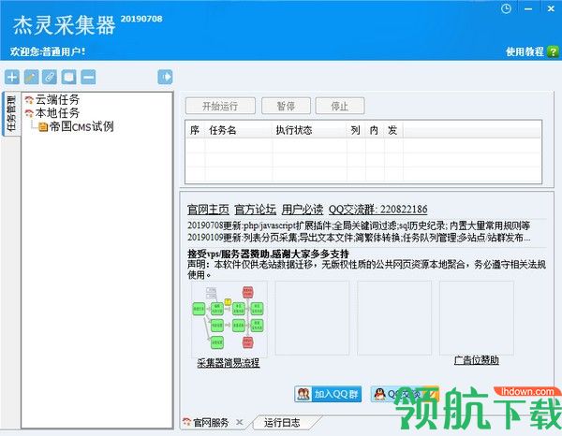The height and width of the screenshot is (436, 562).
Task: Click the 20190708更新 changelog line
Action: coord(359,225)
